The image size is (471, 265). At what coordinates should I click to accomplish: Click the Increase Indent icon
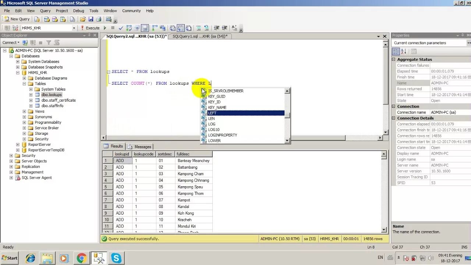[x=224, y=28]
